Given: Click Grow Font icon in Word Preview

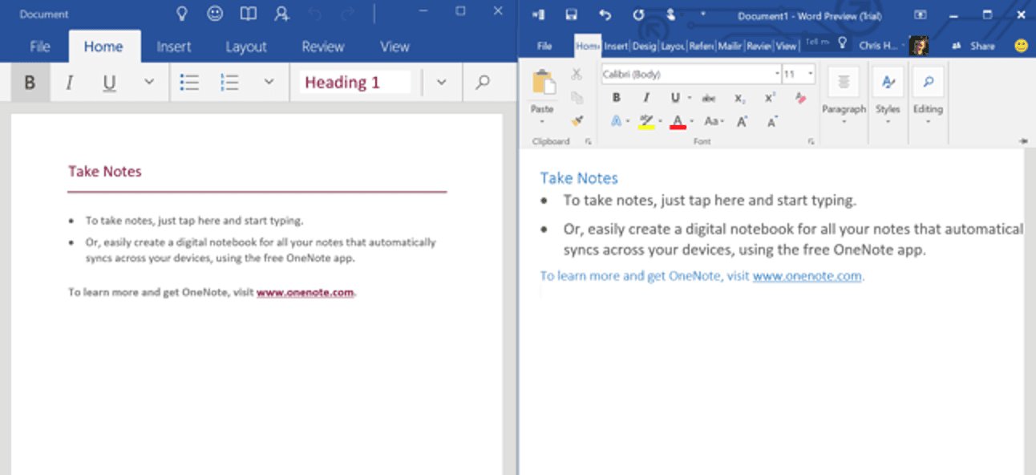Looking at the screenshot, I should 743,122.
